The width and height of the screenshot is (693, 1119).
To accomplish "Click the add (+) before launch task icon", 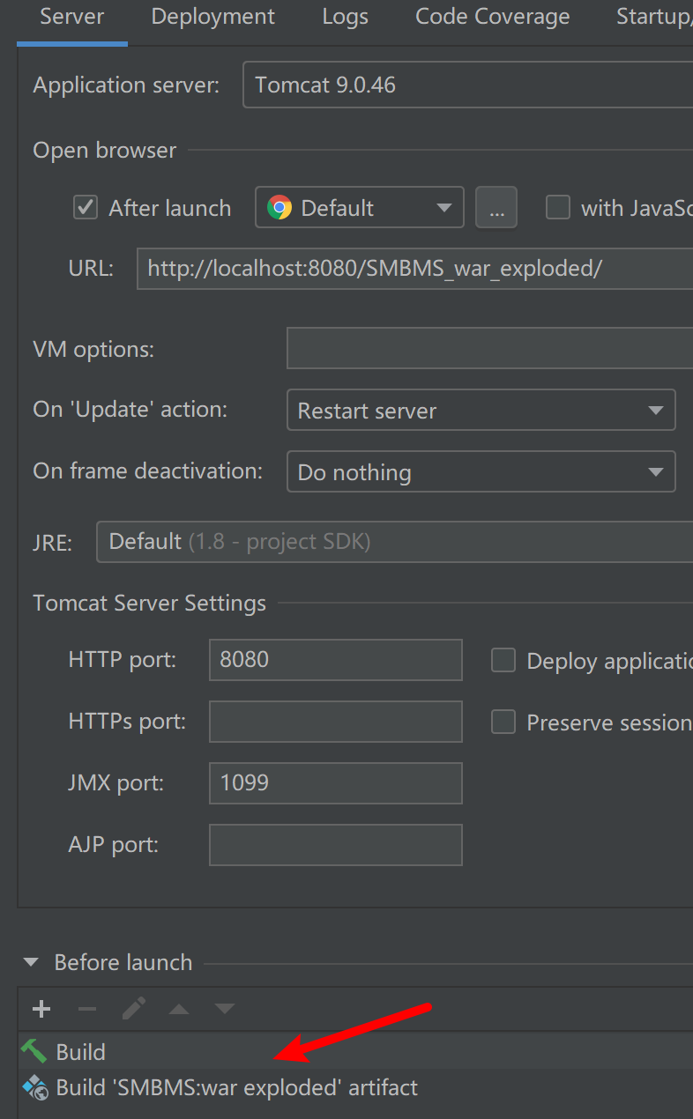I will point(41,1009).
